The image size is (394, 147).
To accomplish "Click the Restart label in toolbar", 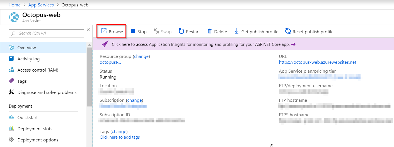I will (193, 32).
